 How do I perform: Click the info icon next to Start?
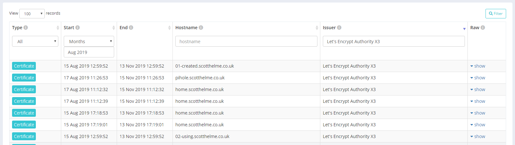click(77, 28)
